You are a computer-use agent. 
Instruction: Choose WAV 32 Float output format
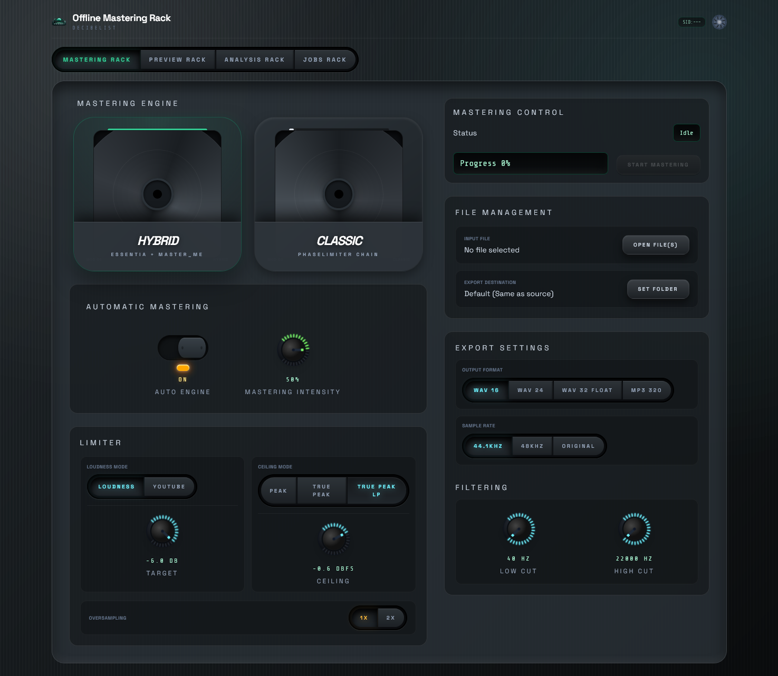tap(588, 390)
